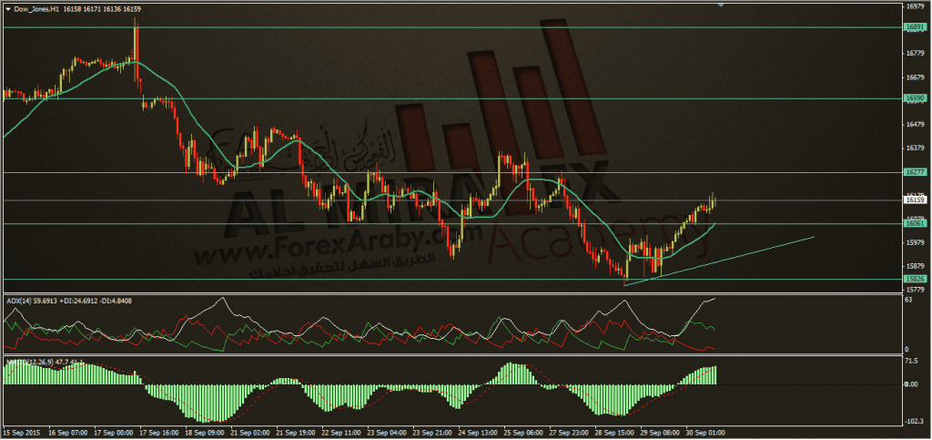Click the 23 Sep 21:00 time label

pyautogui.click(x=432, y=433)
